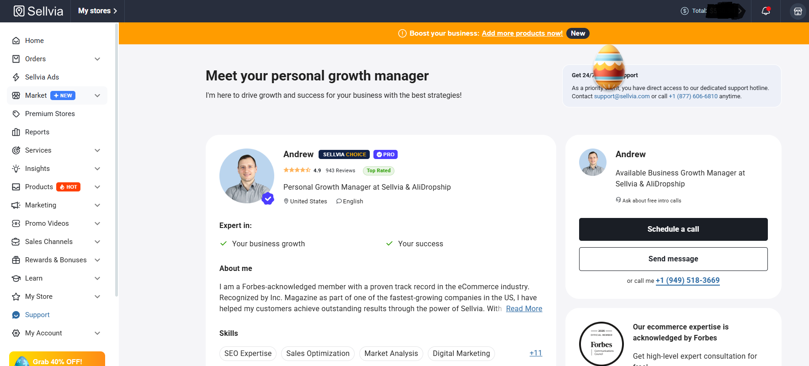
Task: Click the Home icon in sidebar
Action: pyautogui.click(x=16, y=41)
